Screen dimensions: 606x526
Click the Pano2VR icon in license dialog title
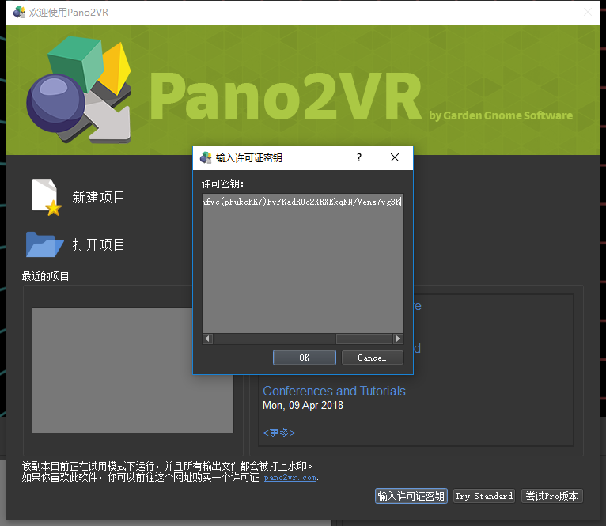[206, 157]
